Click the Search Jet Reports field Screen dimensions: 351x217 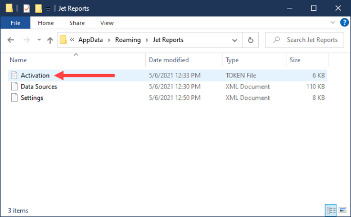304,40
